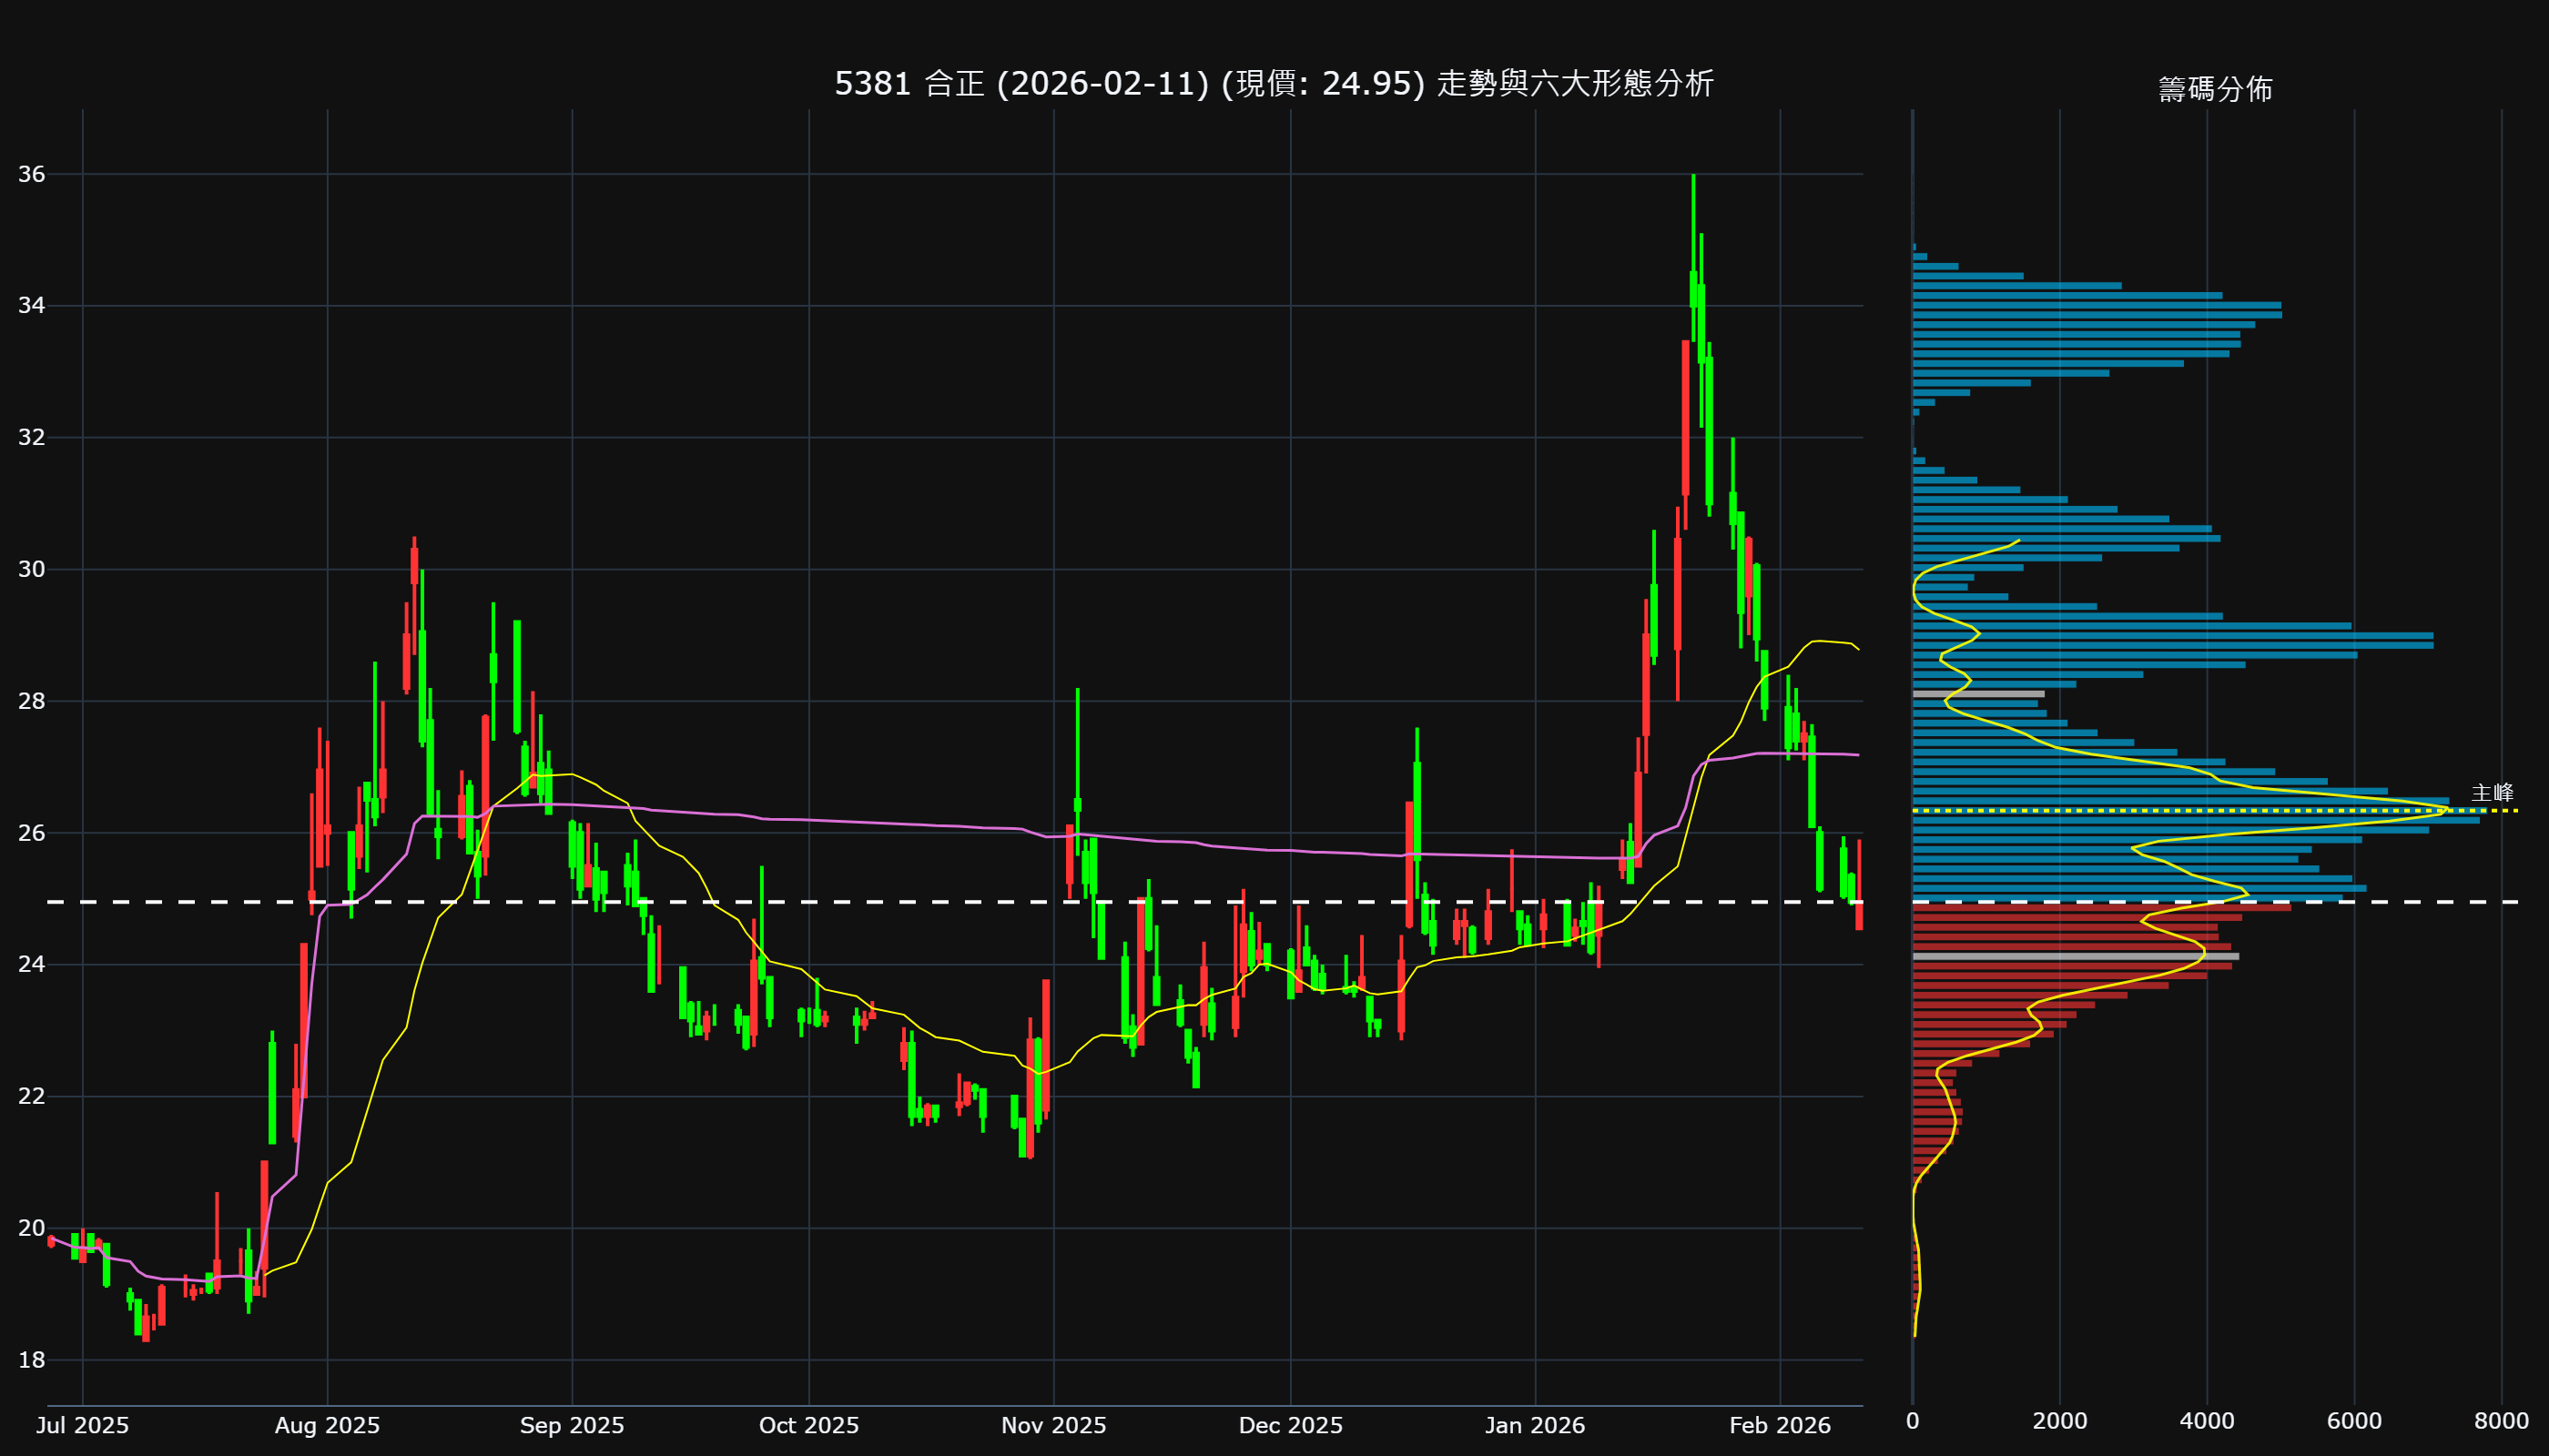Image resolution: width=2549 pixels, height=1456 pixels.
Task: Click the 主峰 peak label
Action: tap(2491, 793)
